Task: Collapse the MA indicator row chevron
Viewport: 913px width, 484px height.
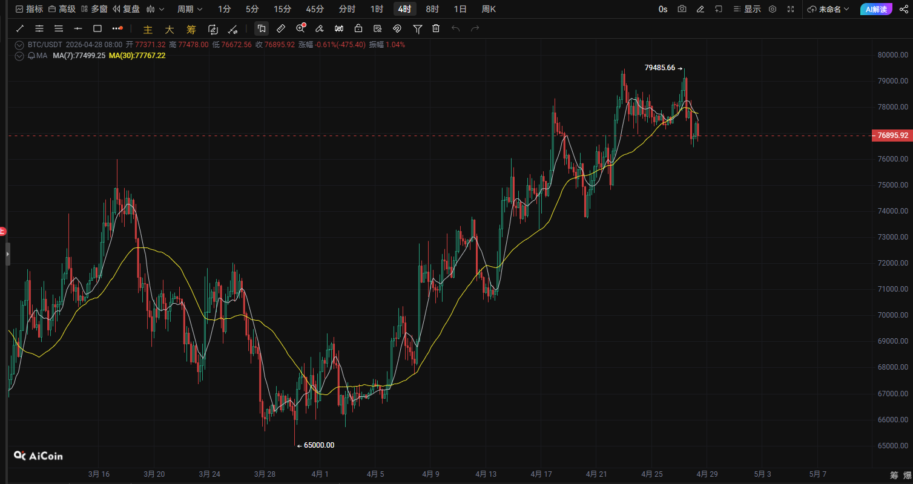Action: pos(19,56)
